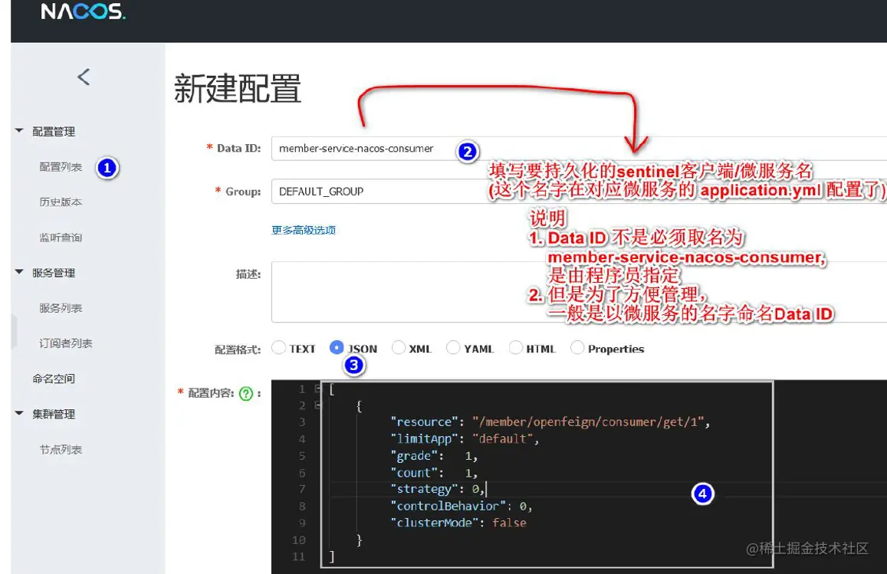The height and width of the screenshot is (574, 887).
Task: Collapse the 集群管理 menu section
Action: tap(19, 413)
